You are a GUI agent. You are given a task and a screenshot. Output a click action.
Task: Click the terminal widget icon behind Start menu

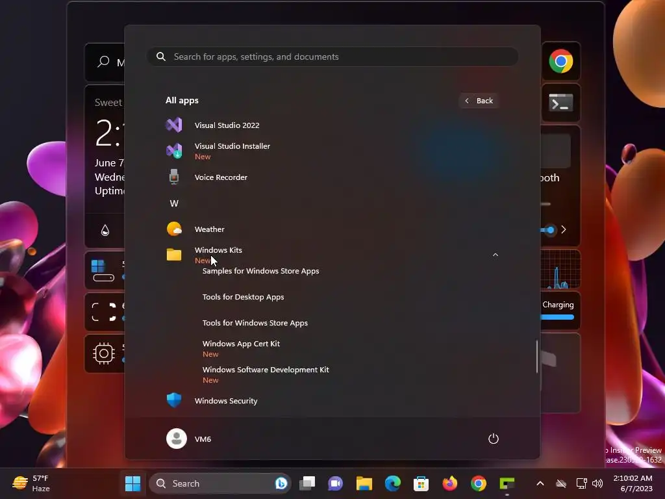(x=560, y=103)
